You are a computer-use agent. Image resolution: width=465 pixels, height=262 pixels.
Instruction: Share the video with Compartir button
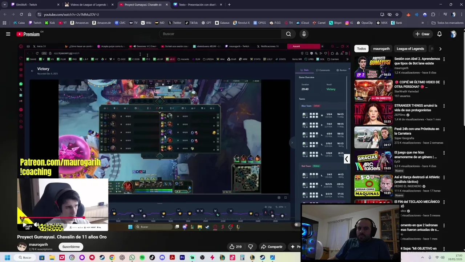(271, 247)
